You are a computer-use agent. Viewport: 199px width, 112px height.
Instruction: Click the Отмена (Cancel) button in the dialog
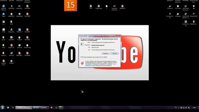[114, 53]
